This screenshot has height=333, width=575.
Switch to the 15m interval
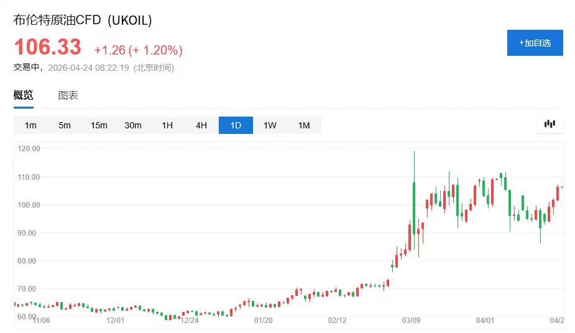[x=99, y=125]
